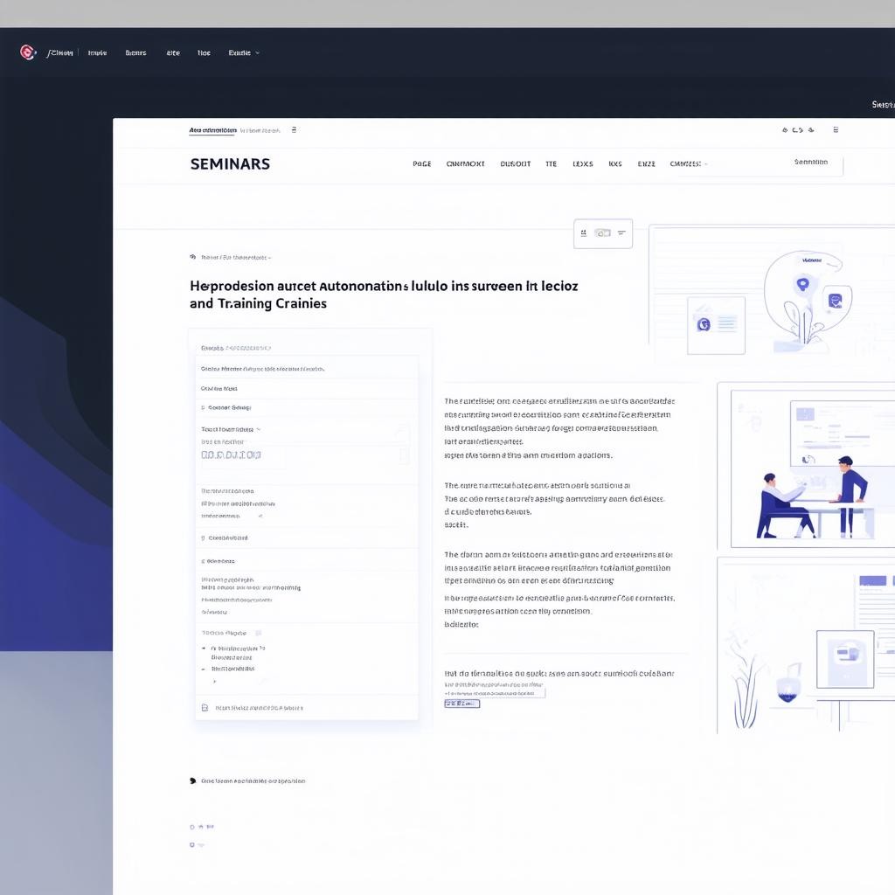Screen dimensions: 895x895
Task: Choose the list view icon in switcher
Action: 621,233
